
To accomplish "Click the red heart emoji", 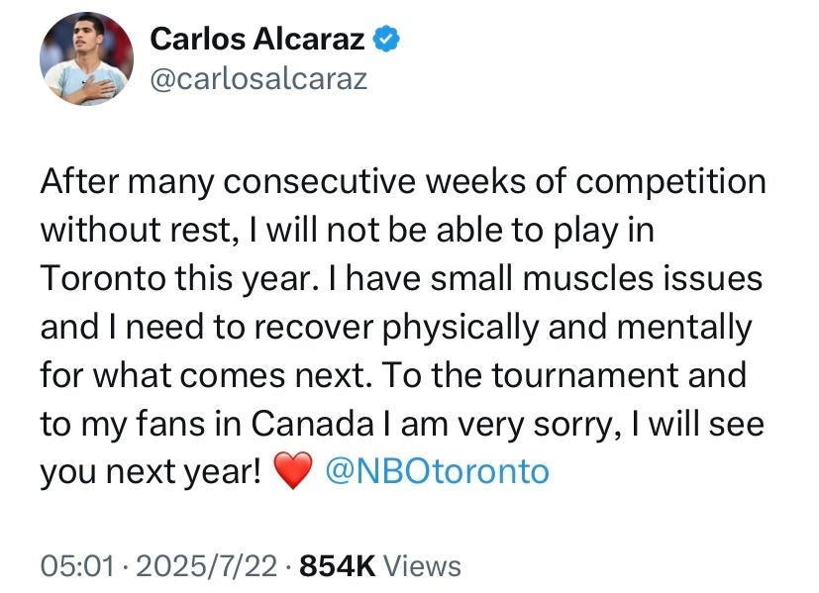I will [293, 470].
